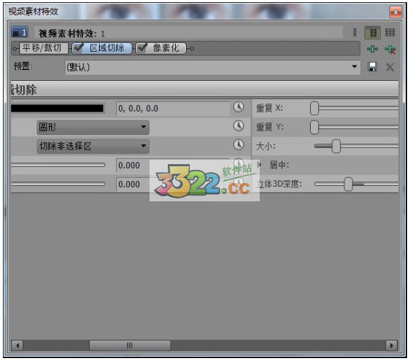Click the black color swatch bar

coord(57,108)
